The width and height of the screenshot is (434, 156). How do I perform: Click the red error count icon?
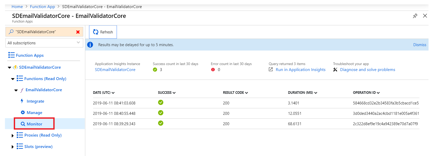click(x=213, y=69)
